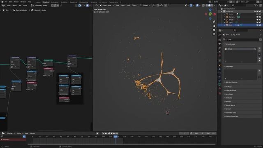This screenshot has height=148, width=263.
Task: Select the Sim object in outliner
Action: coord(230,25)
